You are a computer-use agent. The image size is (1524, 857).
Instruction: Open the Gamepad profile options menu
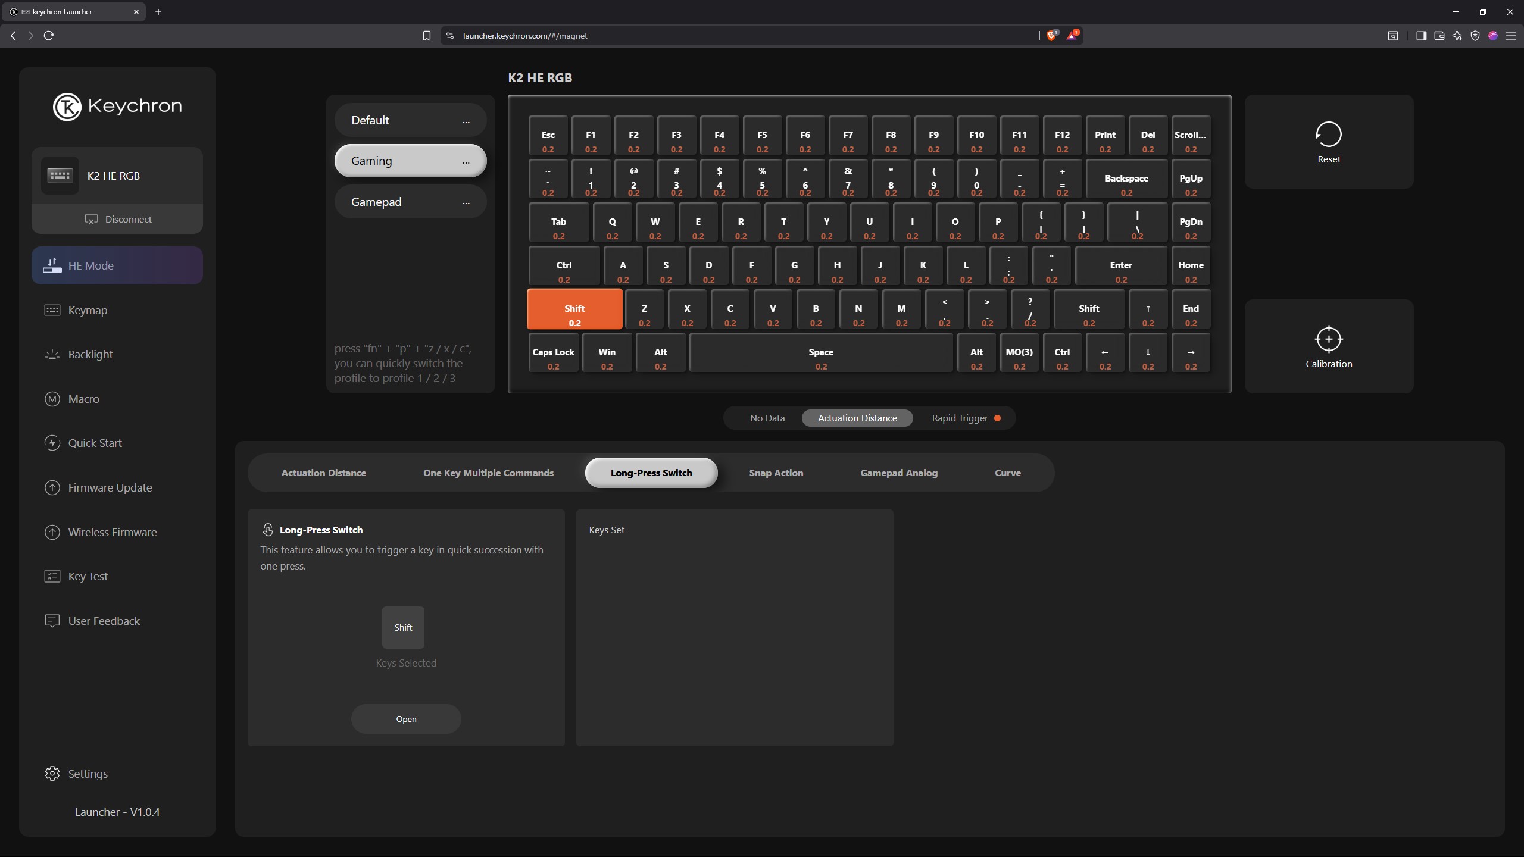(x=466, y=202)
